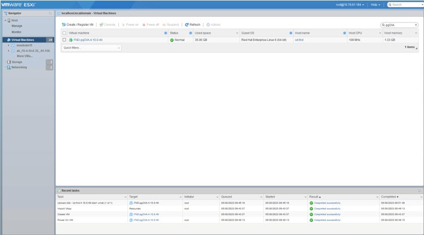Select Host in the Navigator
Screen dimensions: 424x235
pyautogui.click(x=14, y=20)
